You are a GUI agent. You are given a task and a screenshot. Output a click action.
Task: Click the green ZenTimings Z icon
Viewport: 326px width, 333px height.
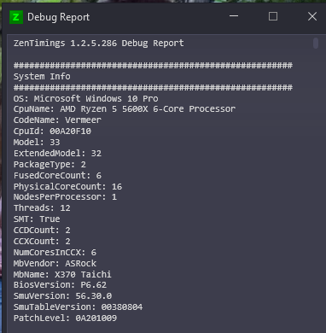(x=16, y=17)
